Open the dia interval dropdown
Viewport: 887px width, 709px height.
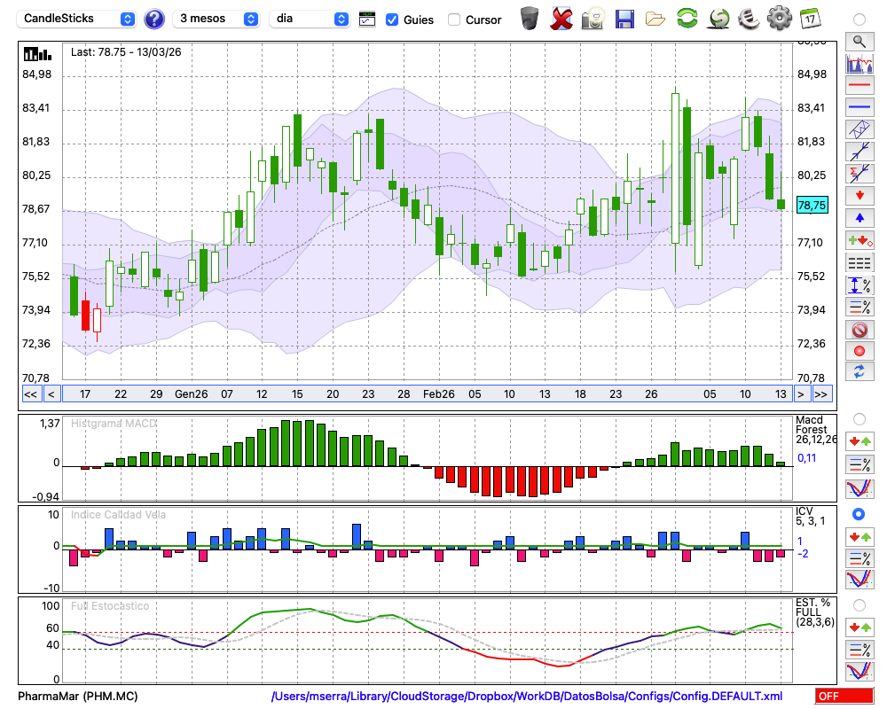point(310,19)
